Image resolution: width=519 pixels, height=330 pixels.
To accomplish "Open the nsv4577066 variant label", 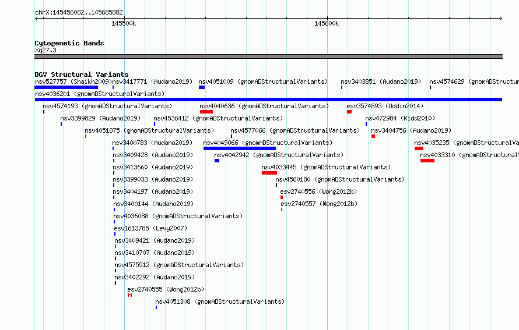I will pyautogui.click(x=295, y=130).
